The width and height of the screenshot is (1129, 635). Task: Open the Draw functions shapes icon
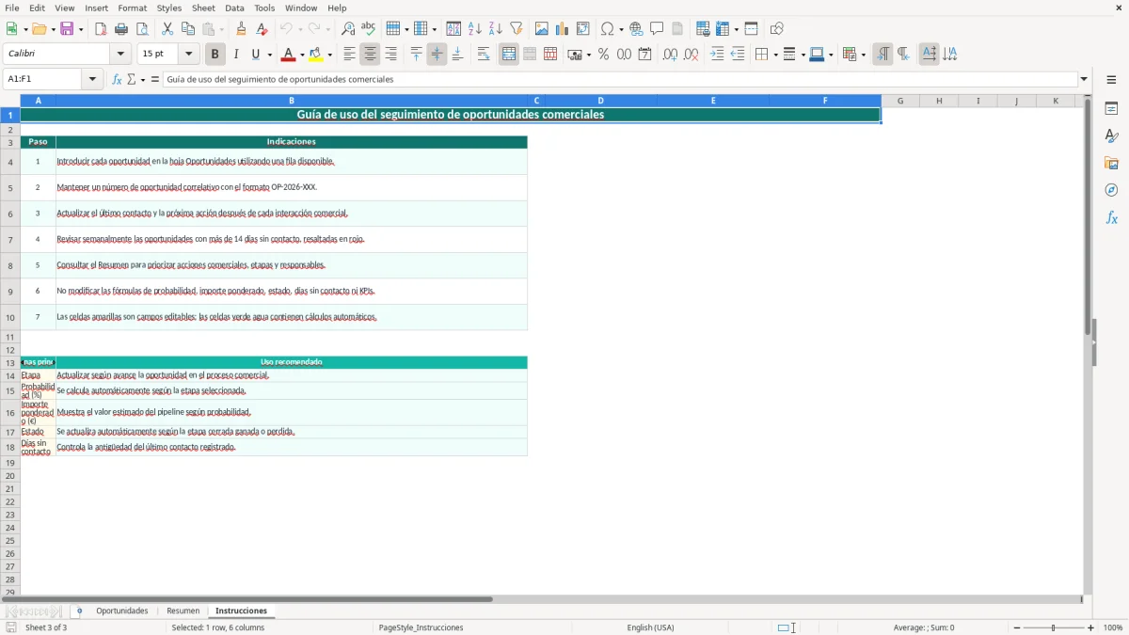coord(777,29)
